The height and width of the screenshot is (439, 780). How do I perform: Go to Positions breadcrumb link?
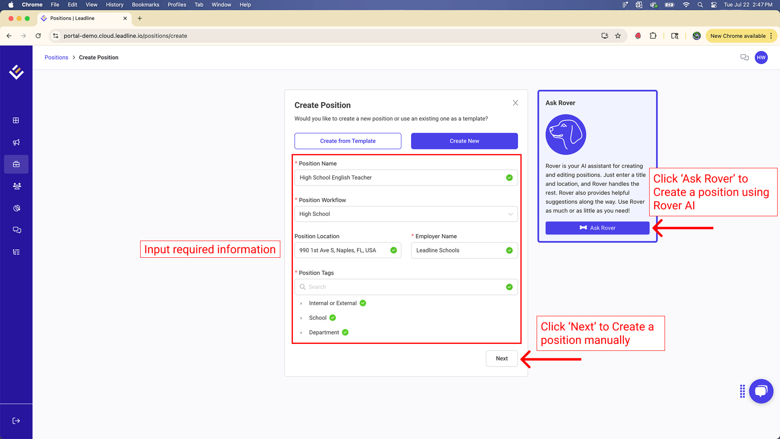[56, 57]
